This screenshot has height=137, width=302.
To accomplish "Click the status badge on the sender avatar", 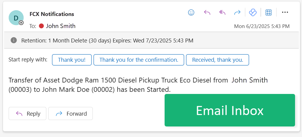I will [x=21, y=23].
